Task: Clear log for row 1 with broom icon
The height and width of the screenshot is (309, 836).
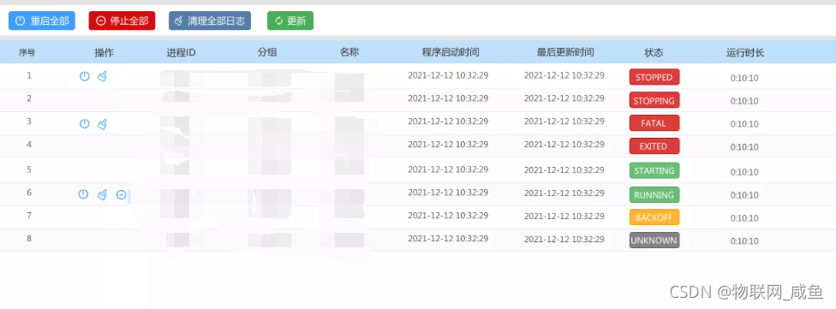Action: pyautogui.click(x=103, y=76)
